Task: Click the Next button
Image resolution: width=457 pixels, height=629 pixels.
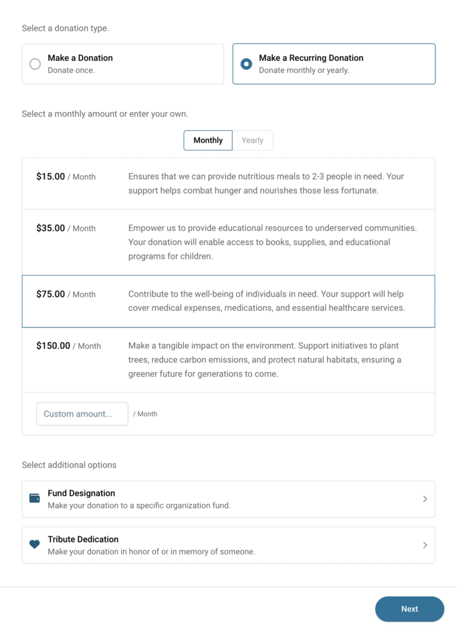Action: coord(409,609)
